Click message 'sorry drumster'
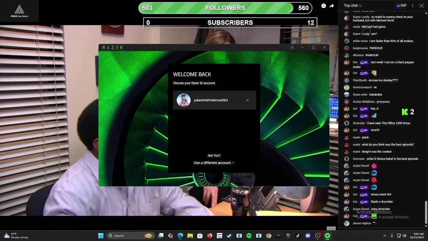The width and height of the screenshot is (428, 241). pyautogui.click(x=381, y=209)
